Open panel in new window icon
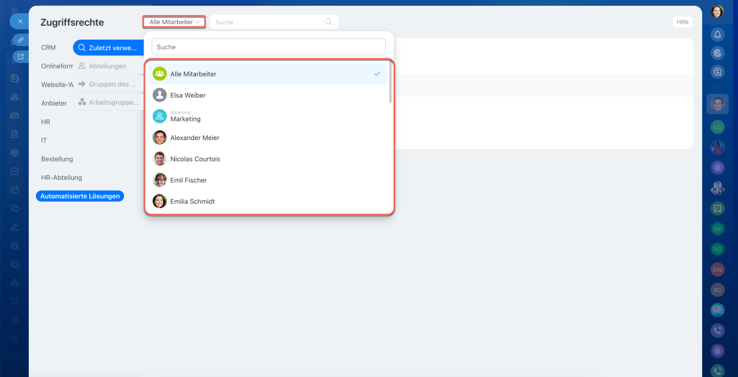The width and height of the screenshot is (738, 377). (21, 56)
